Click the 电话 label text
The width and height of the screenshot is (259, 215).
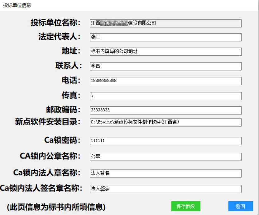click(x=71, y=80)
